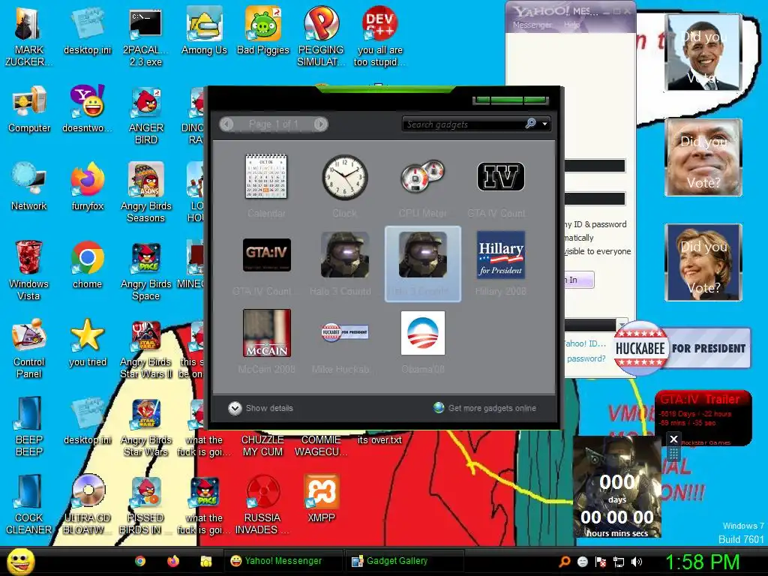Select the McCain 2008 gadget
This screenshot has height=576, width=768.
(266, 332)
